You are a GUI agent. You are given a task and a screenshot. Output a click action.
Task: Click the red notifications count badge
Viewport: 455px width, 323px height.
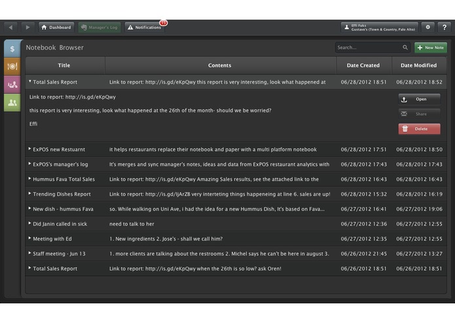[x=164, y=23]
